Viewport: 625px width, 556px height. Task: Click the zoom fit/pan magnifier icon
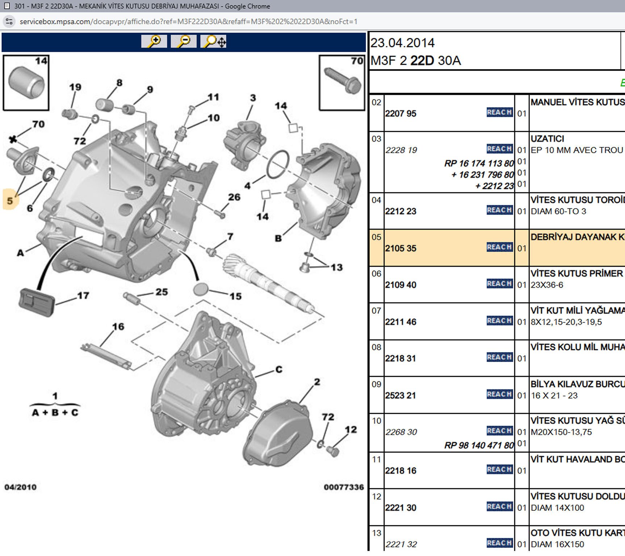(214, 41)
